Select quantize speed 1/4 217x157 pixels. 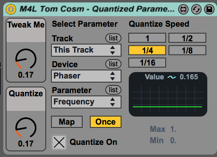147,50
